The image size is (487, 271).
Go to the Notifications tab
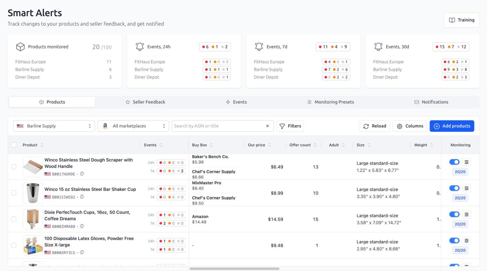click(x=431, y=102)
